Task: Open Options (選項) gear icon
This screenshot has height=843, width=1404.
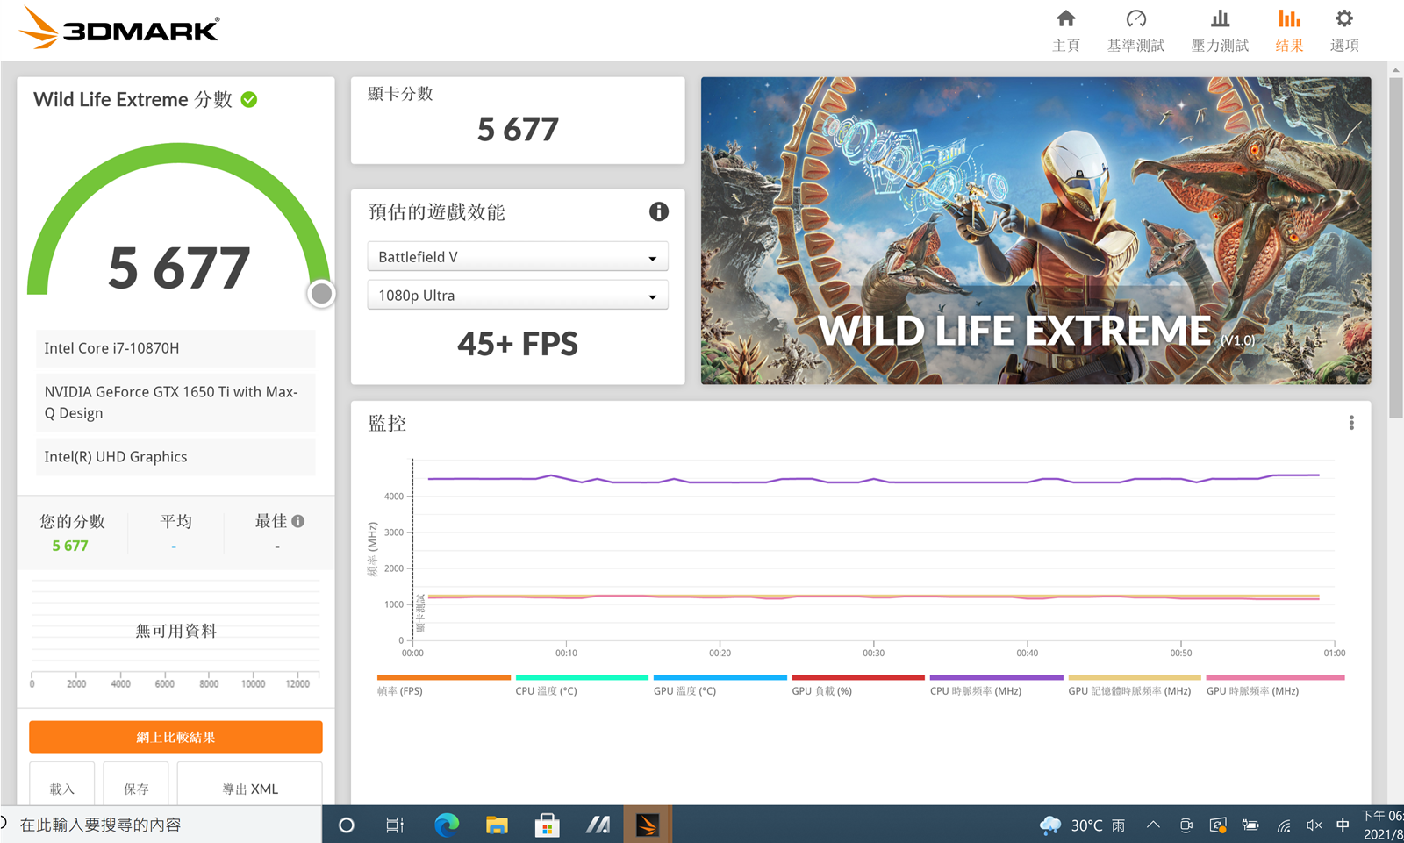Action: tap(1343, 19)
